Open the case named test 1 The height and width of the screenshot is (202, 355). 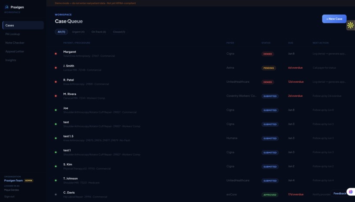tap(200, 152)
